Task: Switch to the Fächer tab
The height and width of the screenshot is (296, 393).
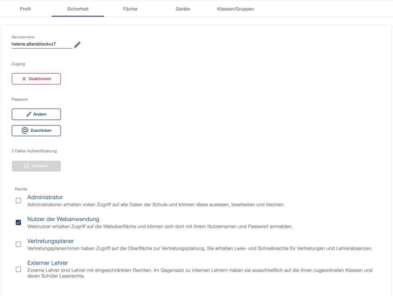Action: pyautogui.click(x=130, y=9)
